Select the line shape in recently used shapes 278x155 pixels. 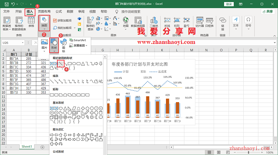tap(61, 63)
